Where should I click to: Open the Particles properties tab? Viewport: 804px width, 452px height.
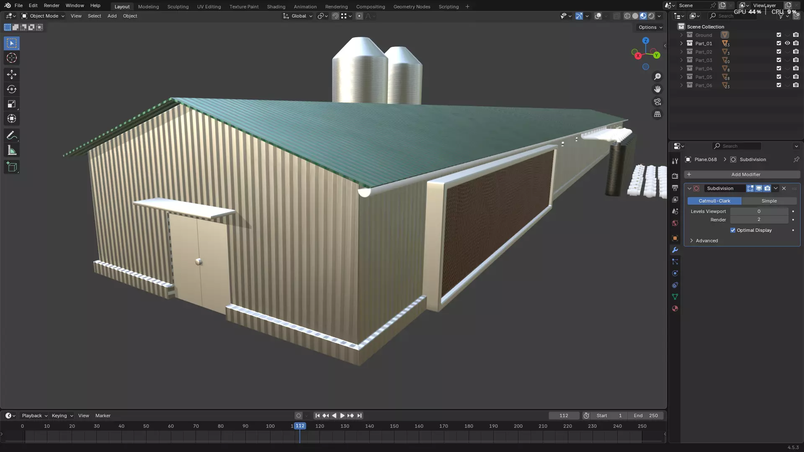tap(675, 262)
